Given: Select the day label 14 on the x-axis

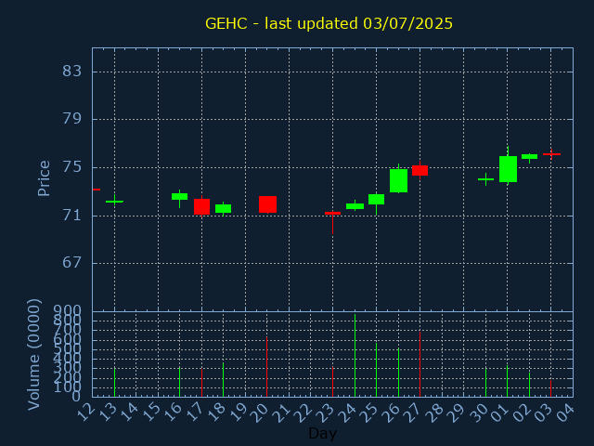Looking at the screenshot, I should (x=130, y=413).
